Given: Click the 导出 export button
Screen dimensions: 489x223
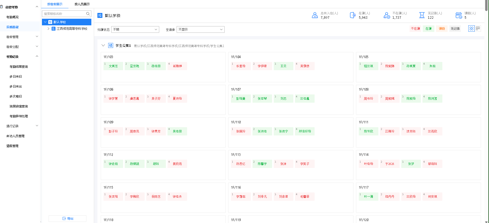Looking at the screenshot, I should [68, 219].
